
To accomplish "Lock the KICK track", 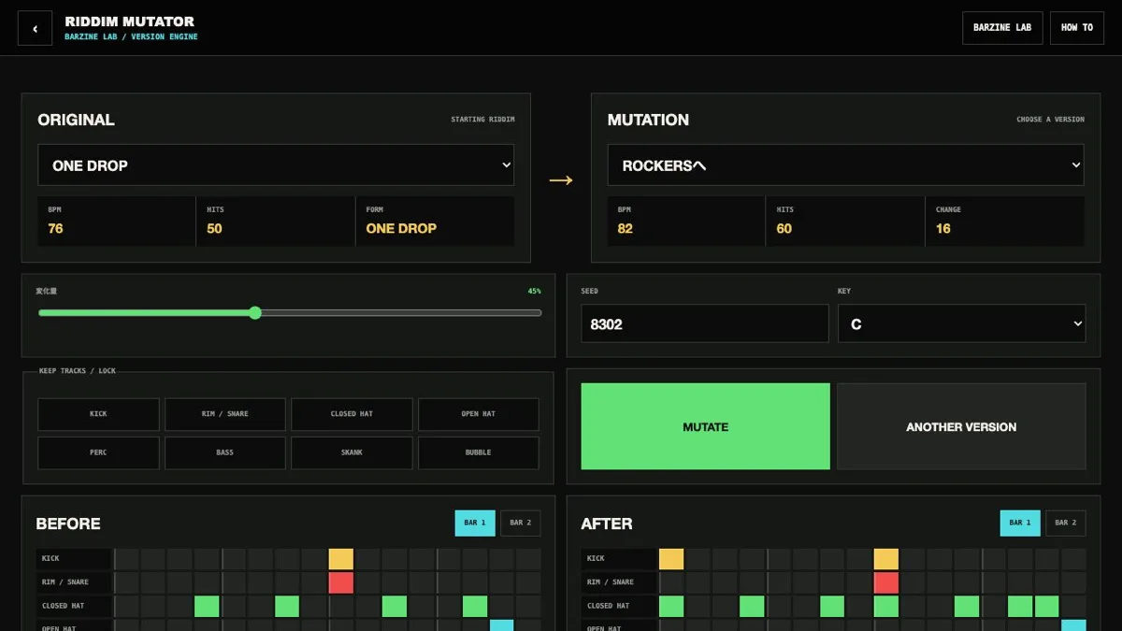I will point(98,414).
